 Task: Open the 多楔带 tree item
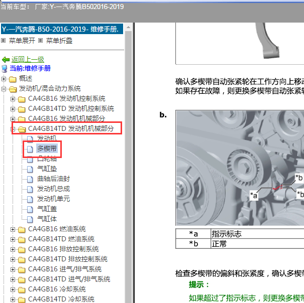(47, 148)
